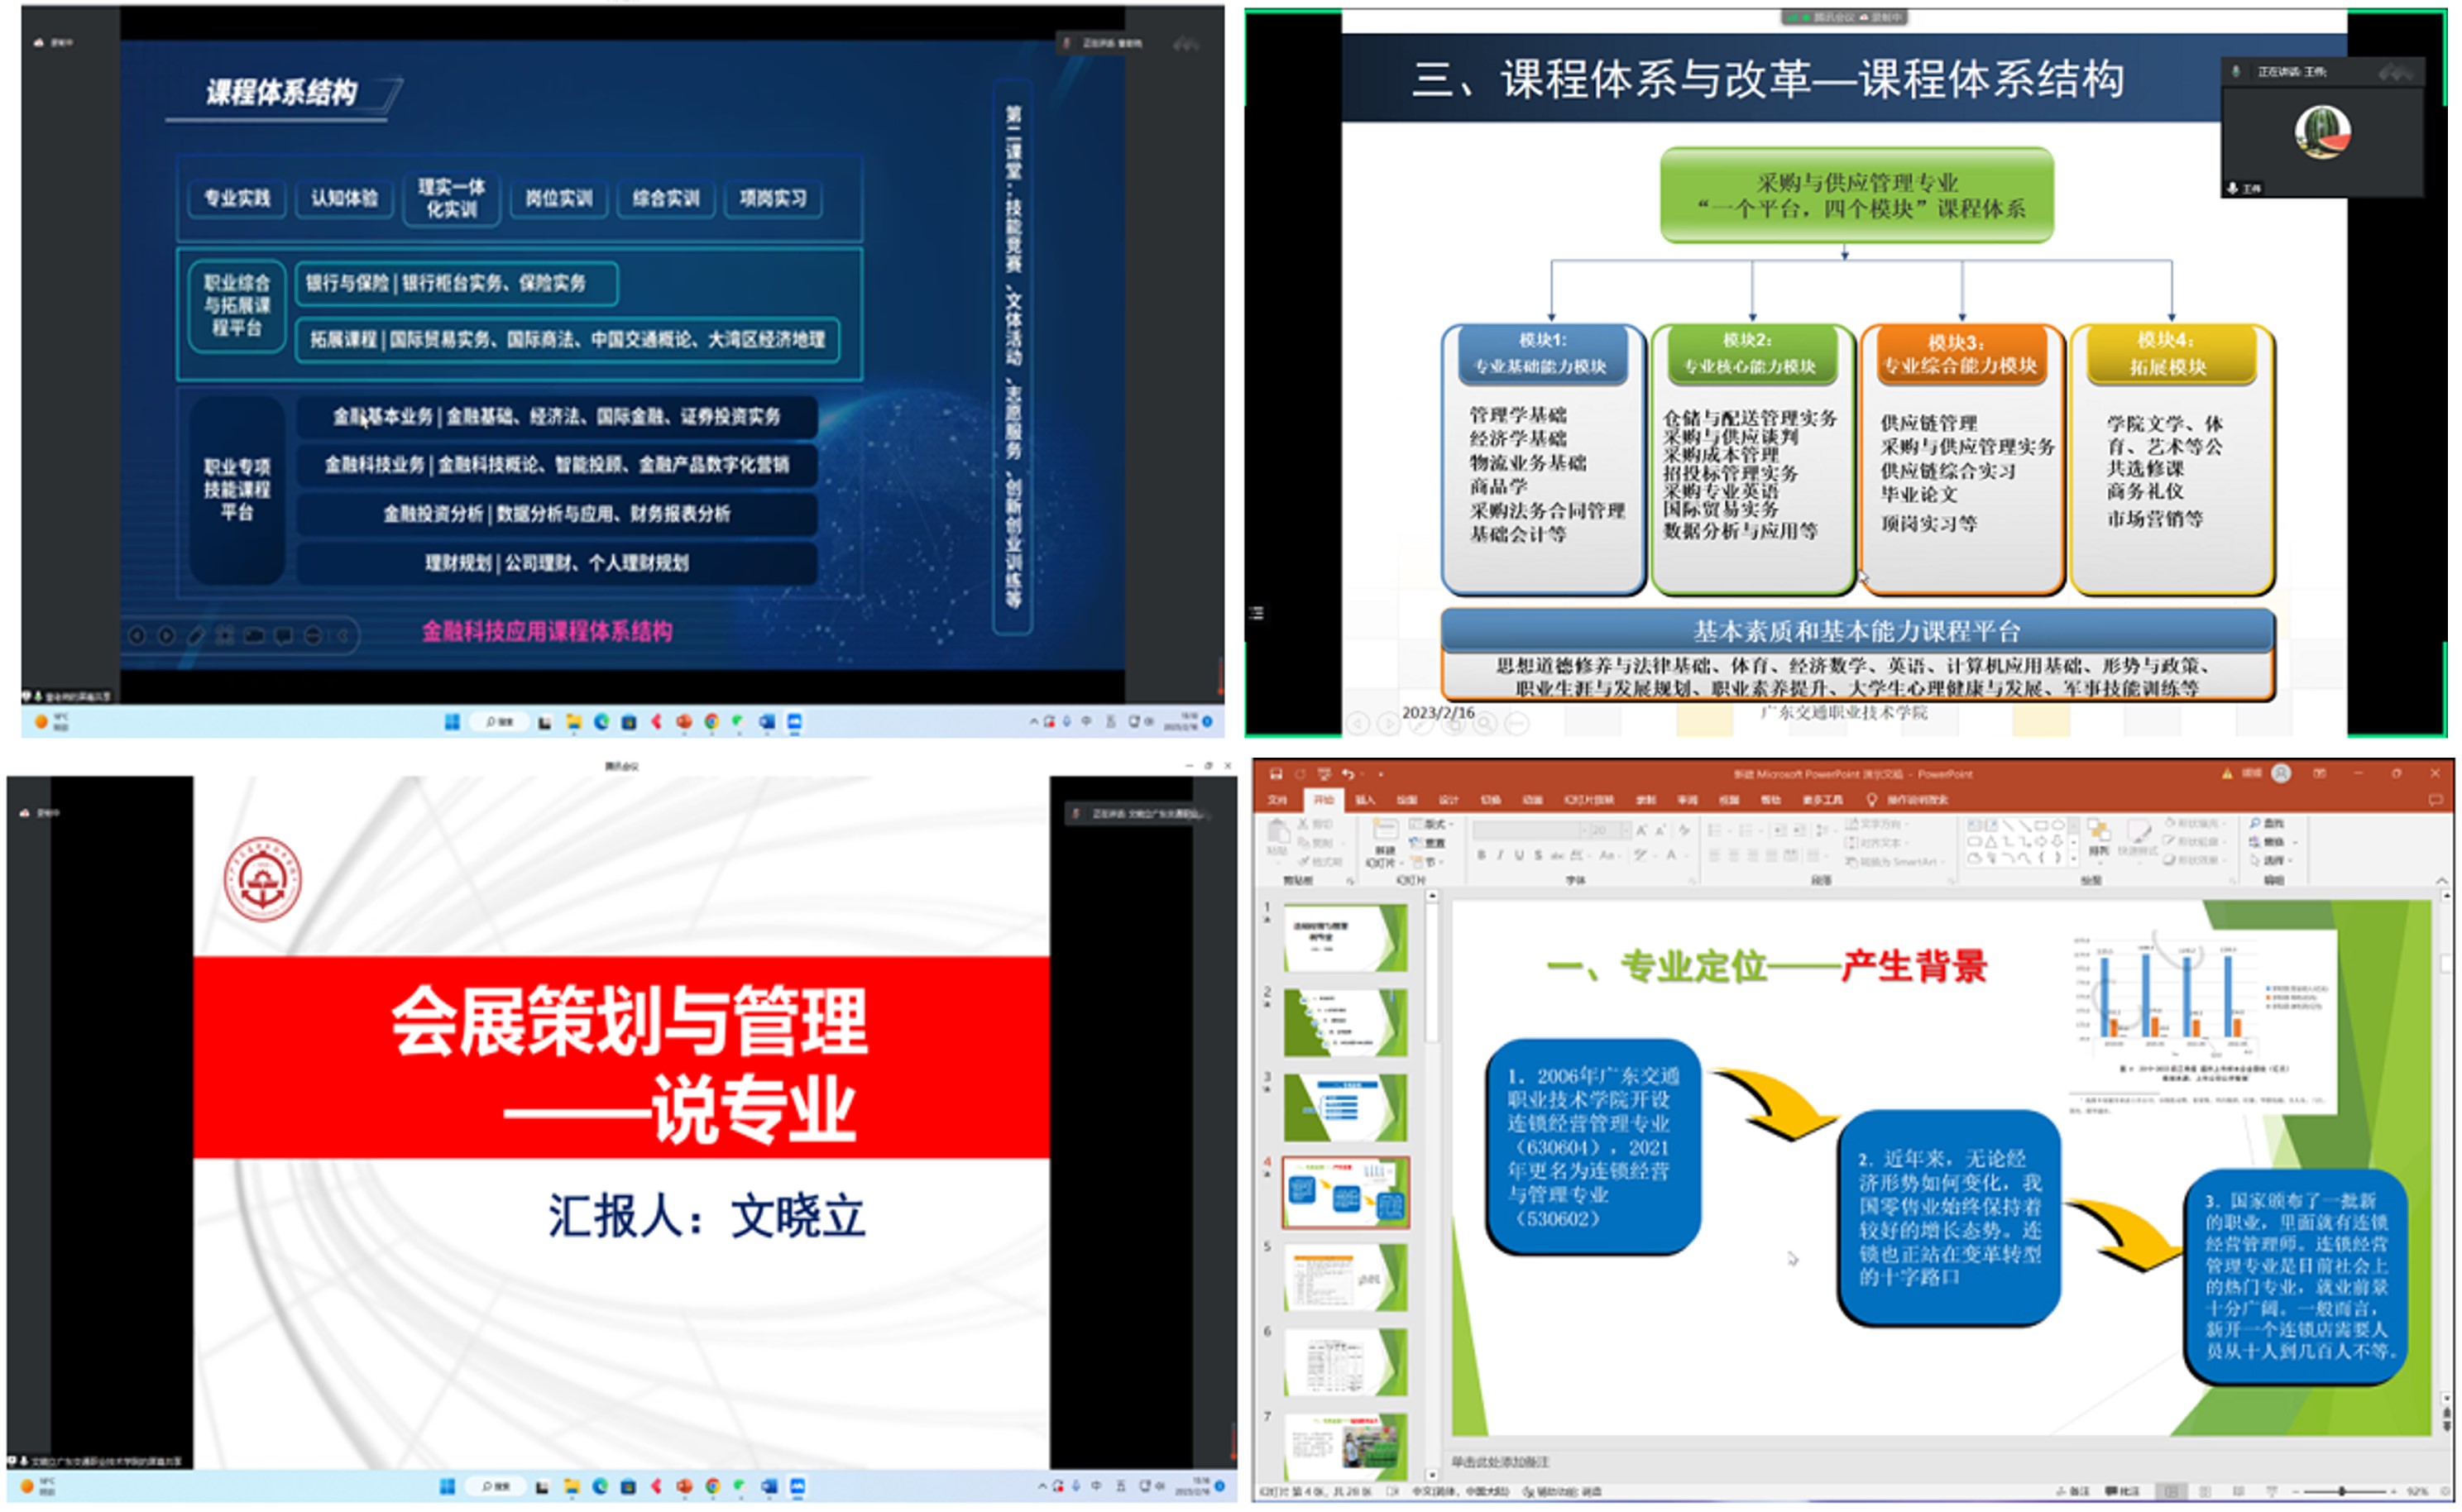Click notes area 单击此处添加备注

tap(1499, 1463)
